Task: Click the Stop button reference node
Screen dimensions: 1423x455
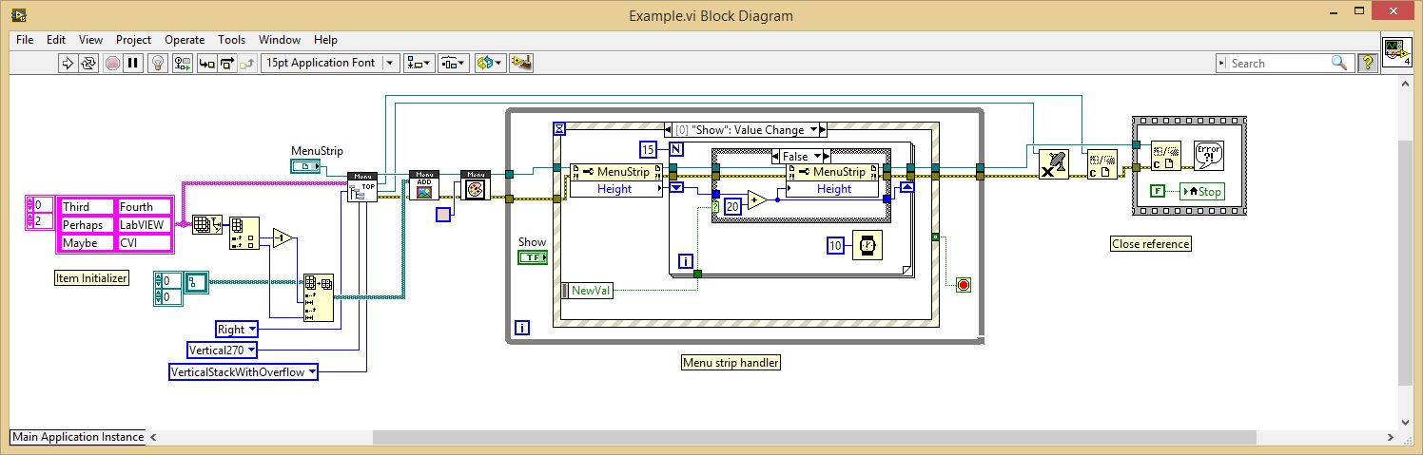Action: point(1201,191)
